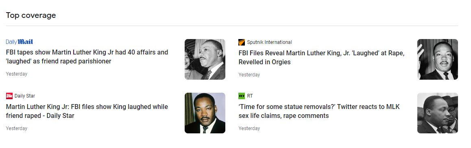This screenshot has height=148, width=471.
Task: Click 'Yesterday' under the Sputnik article
Action: pyautogui.click(x=249, y=75)
